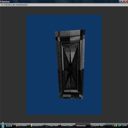128x128 pixels.
Task: Open the Kanye West VLC taskbar window
Action: pos(98,125)
